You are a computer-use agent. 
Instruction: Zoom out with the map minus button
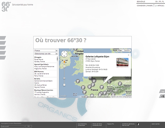[64, 85]
